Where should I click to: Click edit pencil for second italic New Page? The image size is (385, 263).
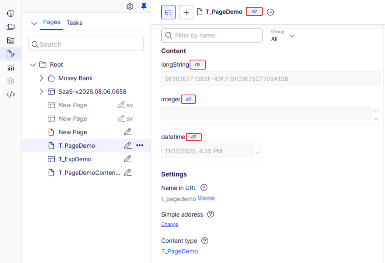[x=121, y=118]
